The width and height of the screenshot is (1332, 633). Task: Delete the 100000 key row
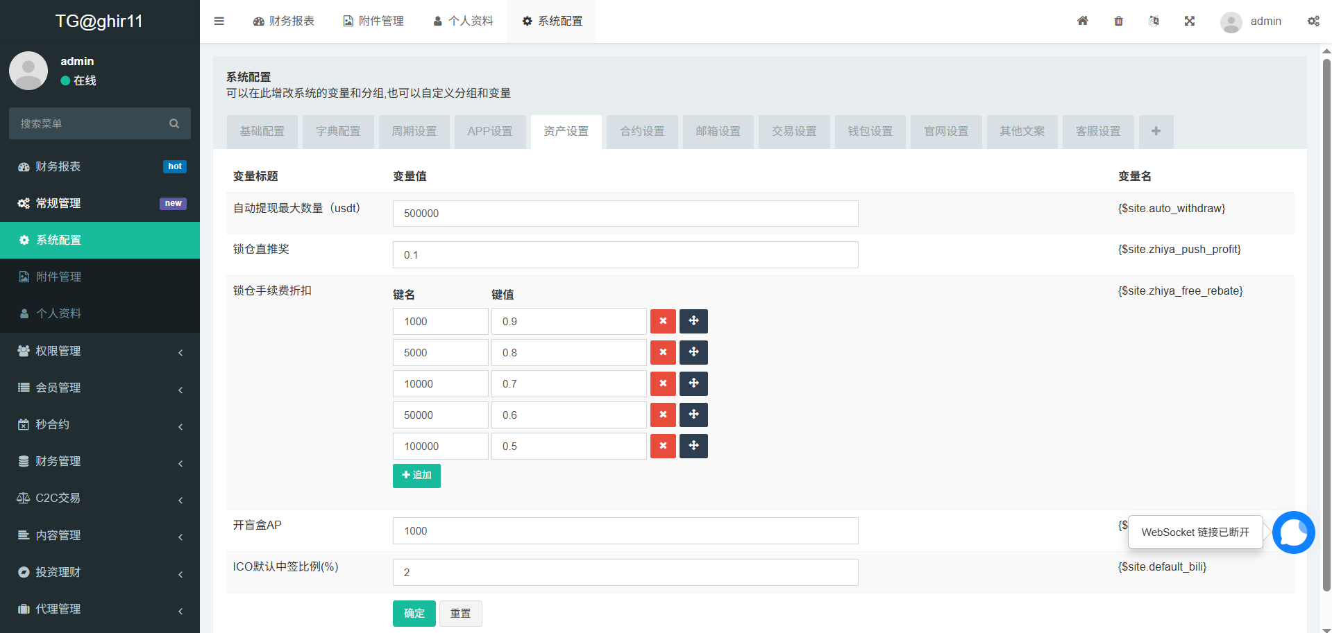click(663, 446)
